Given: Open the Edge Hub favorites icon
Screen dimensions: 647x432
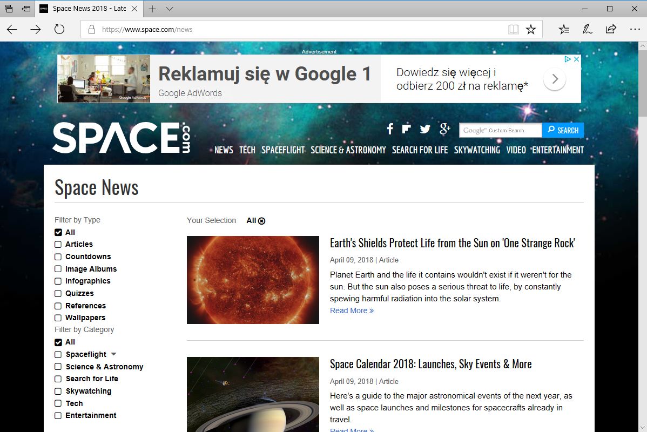Looking at the screenshot, I should (564, 29).
